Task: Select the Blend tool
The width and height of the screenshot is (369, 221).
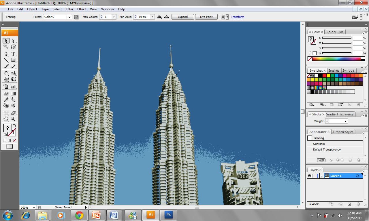Action: [x=13, y=100]
